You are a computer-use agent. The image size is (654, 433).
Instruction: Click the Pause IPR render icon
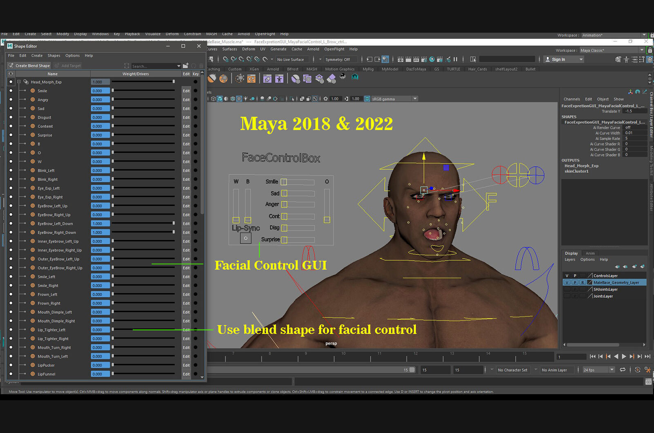pos(455,59)
